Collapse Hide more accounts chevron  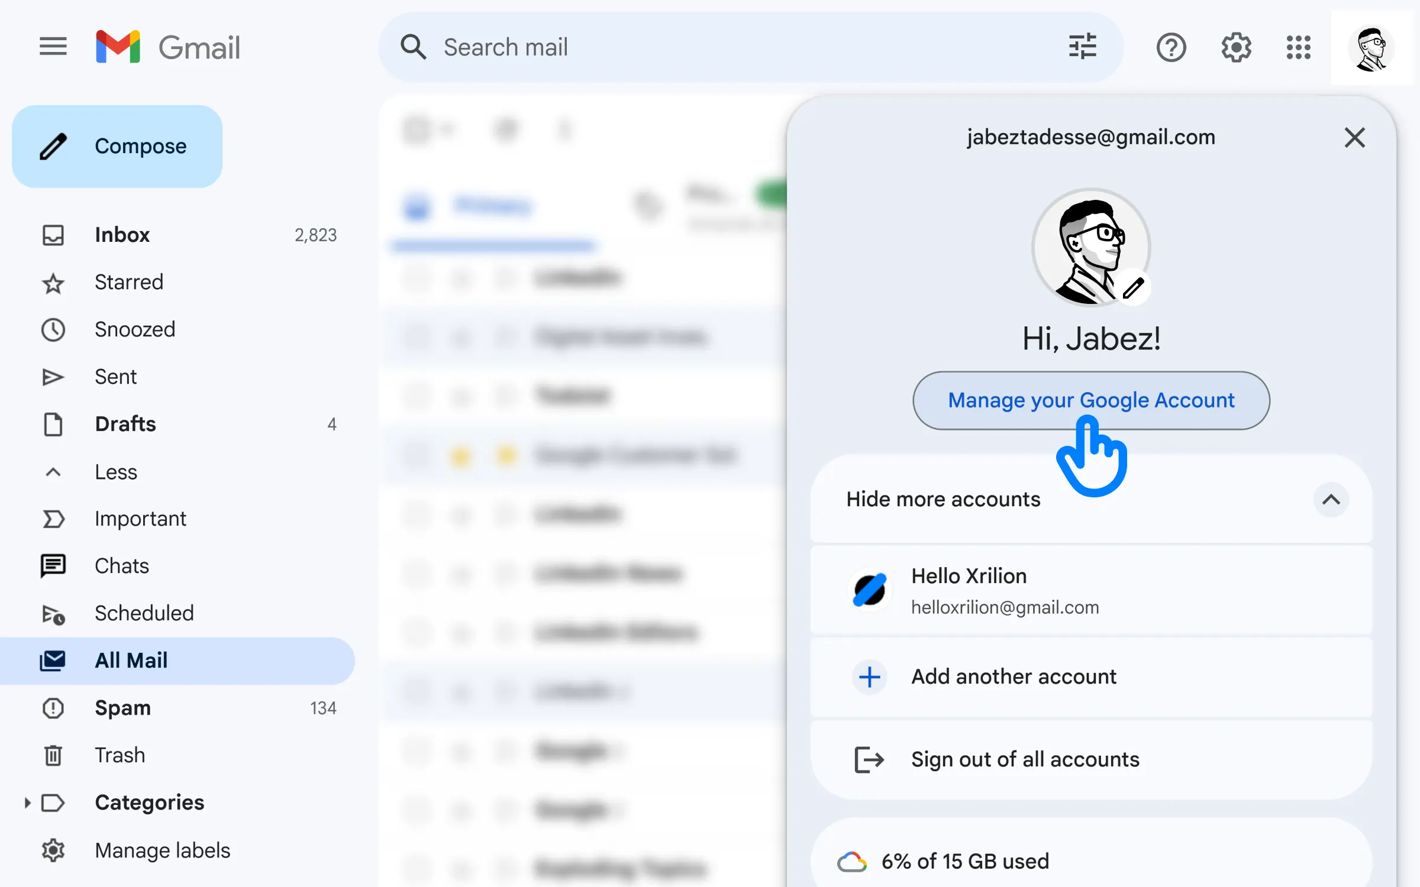coord(1331,500)
